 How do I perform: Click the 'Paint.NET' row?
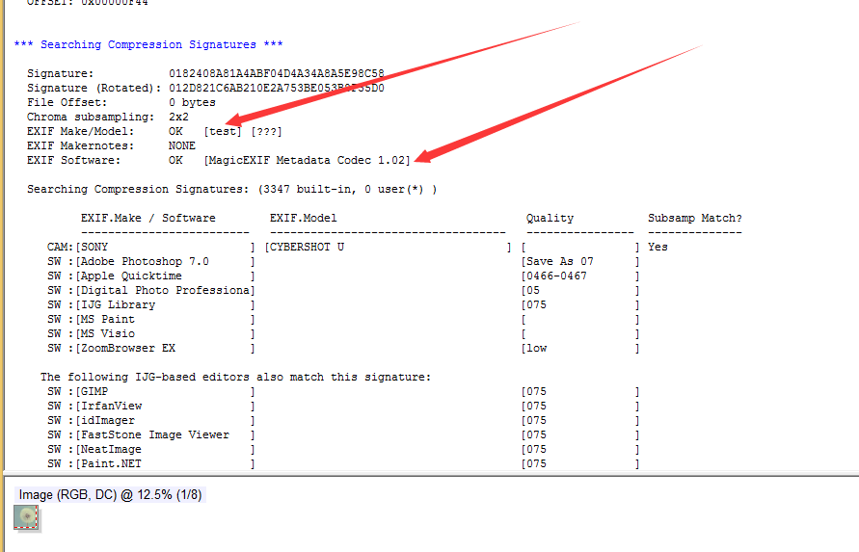[111, 463]
